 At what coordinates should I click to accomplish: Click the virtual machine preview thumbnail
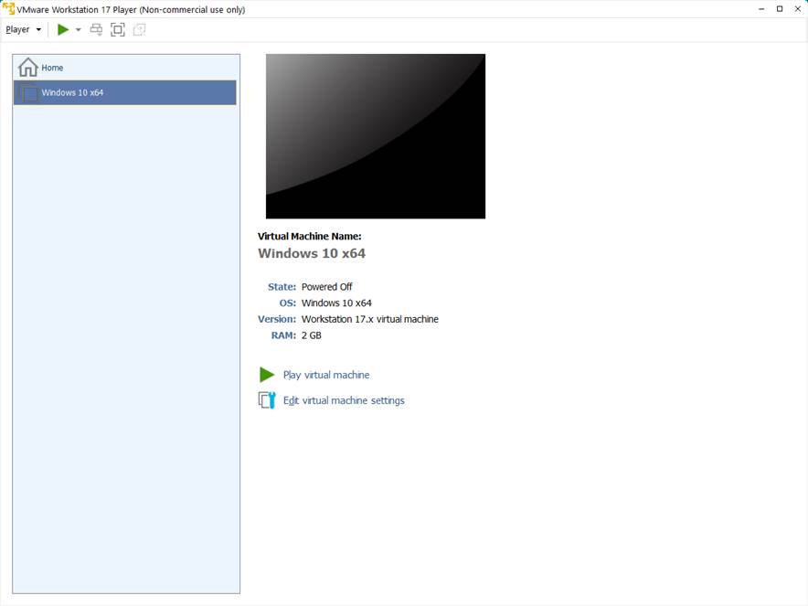pos(376,136)
